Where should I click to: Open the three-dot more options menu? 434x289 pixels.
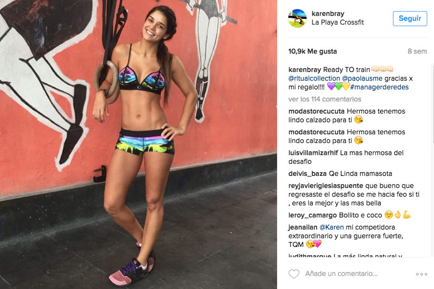pyautogui.click(x=421, y=274)
